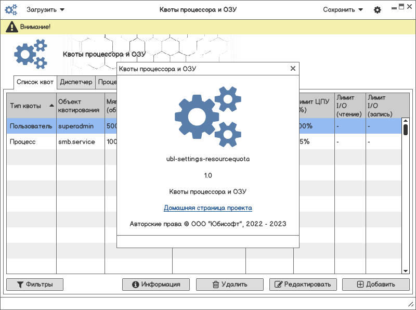The image size is (416, 310).
Task: Open the Домашняя страница проекта link
Action: (x=207, y=208)
